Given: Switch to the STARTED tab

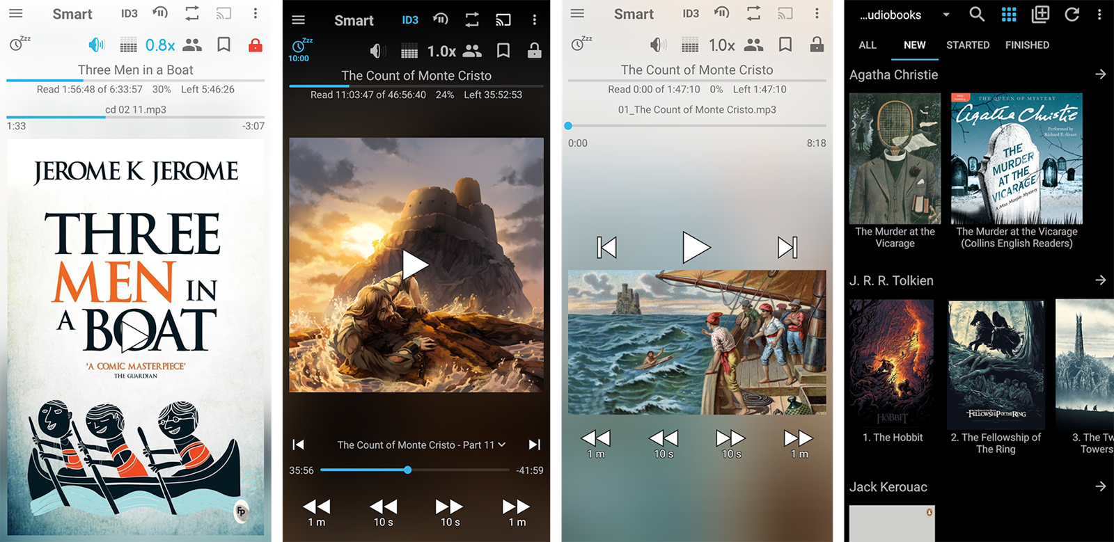Looking at the screenshot, I should click(x=968, y=45).
